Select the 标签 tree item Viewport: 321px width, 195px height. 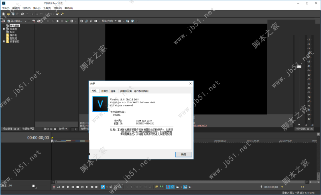click(x=12, y=32)
